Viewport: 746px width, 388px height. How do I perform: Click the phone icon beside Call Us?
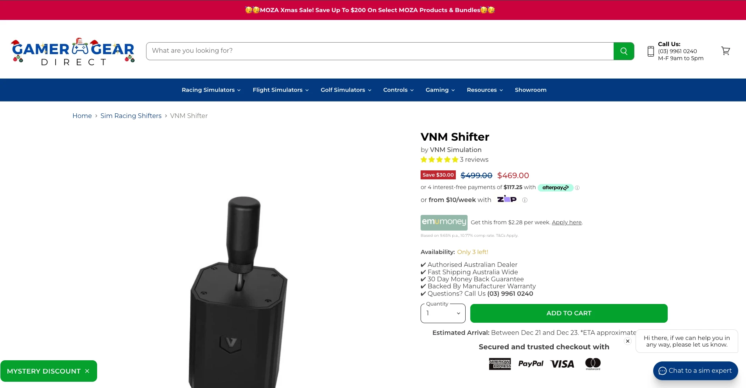pyautogui.click(x=650, y=52)
